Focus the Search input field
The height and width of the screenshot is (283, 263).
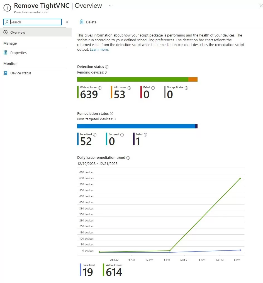(33, 22)
